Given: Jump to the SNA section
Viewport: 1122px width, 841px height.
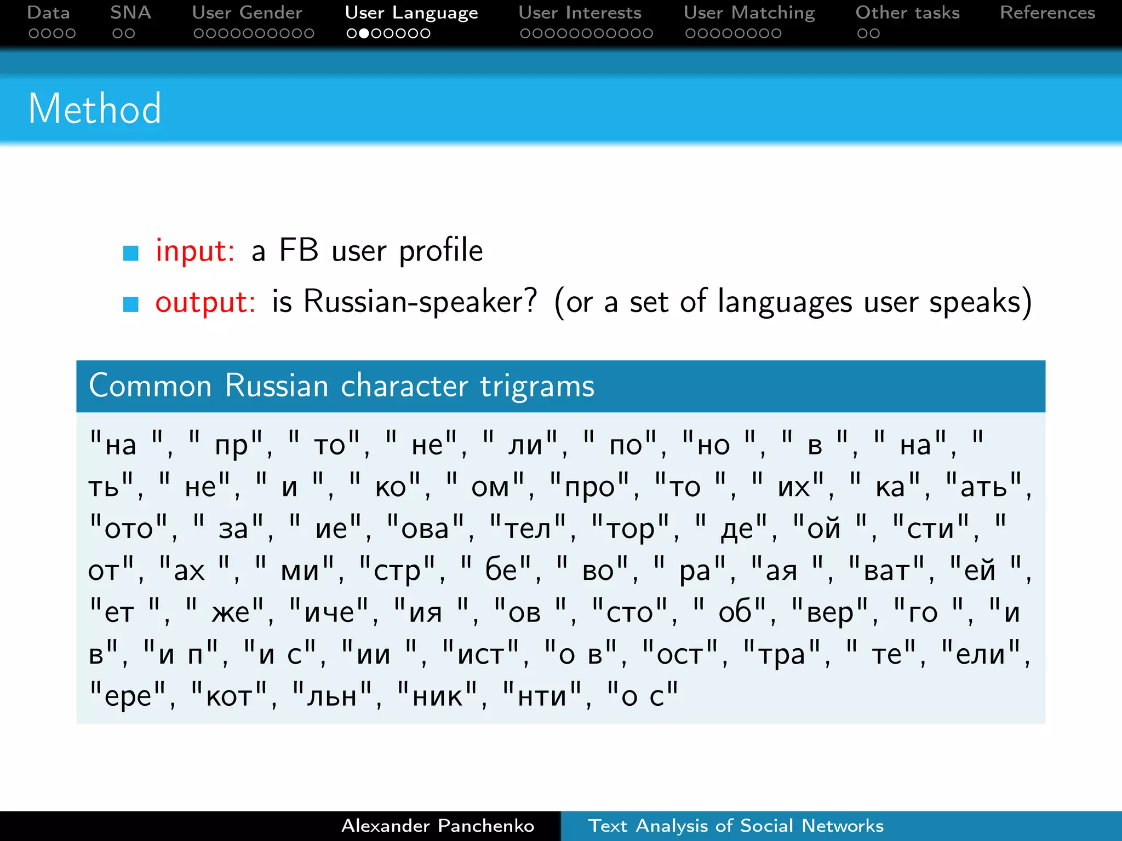Looking at the screenshot, I should [x=130, y=13].
